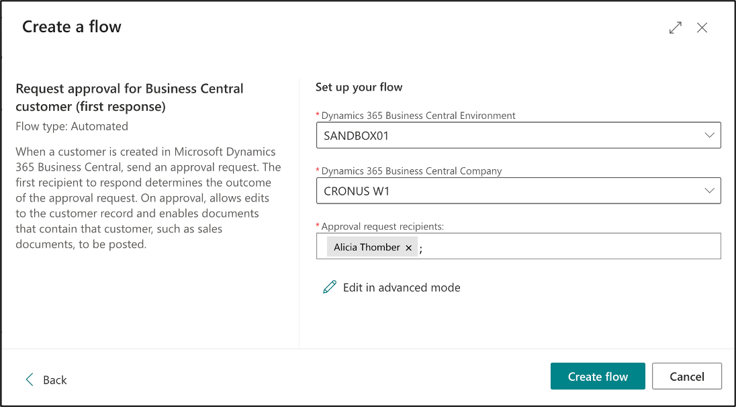Click the Create flow button
Image resolution: width=736 pixels, height=407 pixels.
pyautogui.click(x=597, y=376)
